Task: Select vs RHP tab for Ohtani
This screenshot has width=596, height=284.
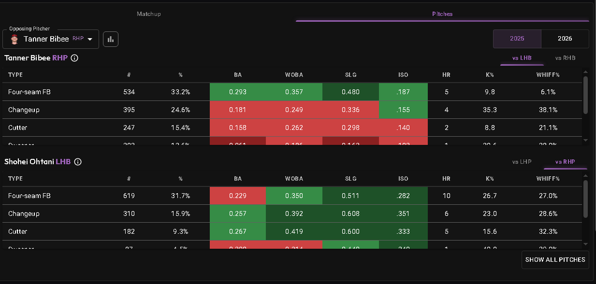Action: click(x=565, y=162)
